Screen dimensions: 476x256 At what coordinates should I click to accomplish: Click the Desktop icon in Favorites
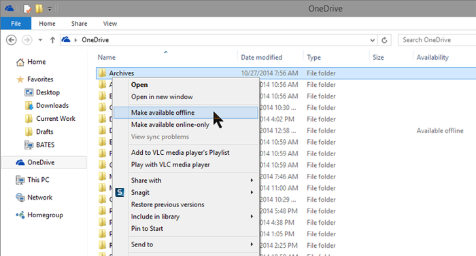pyautogui.click(x=29, y=92)
